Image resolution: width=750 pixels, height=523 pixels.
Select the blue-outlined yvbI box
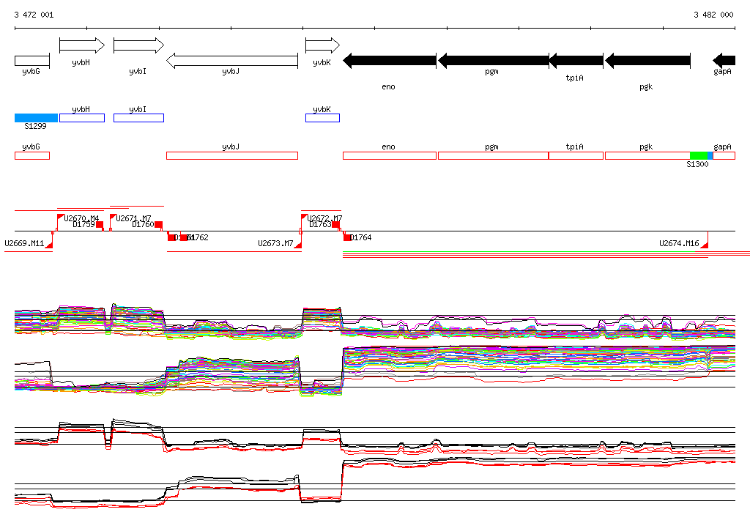click(138, 118)
